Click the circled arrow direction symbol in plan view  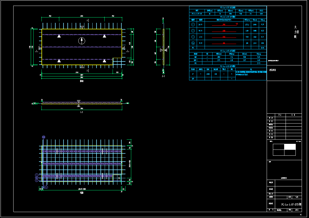coord(82,41)
